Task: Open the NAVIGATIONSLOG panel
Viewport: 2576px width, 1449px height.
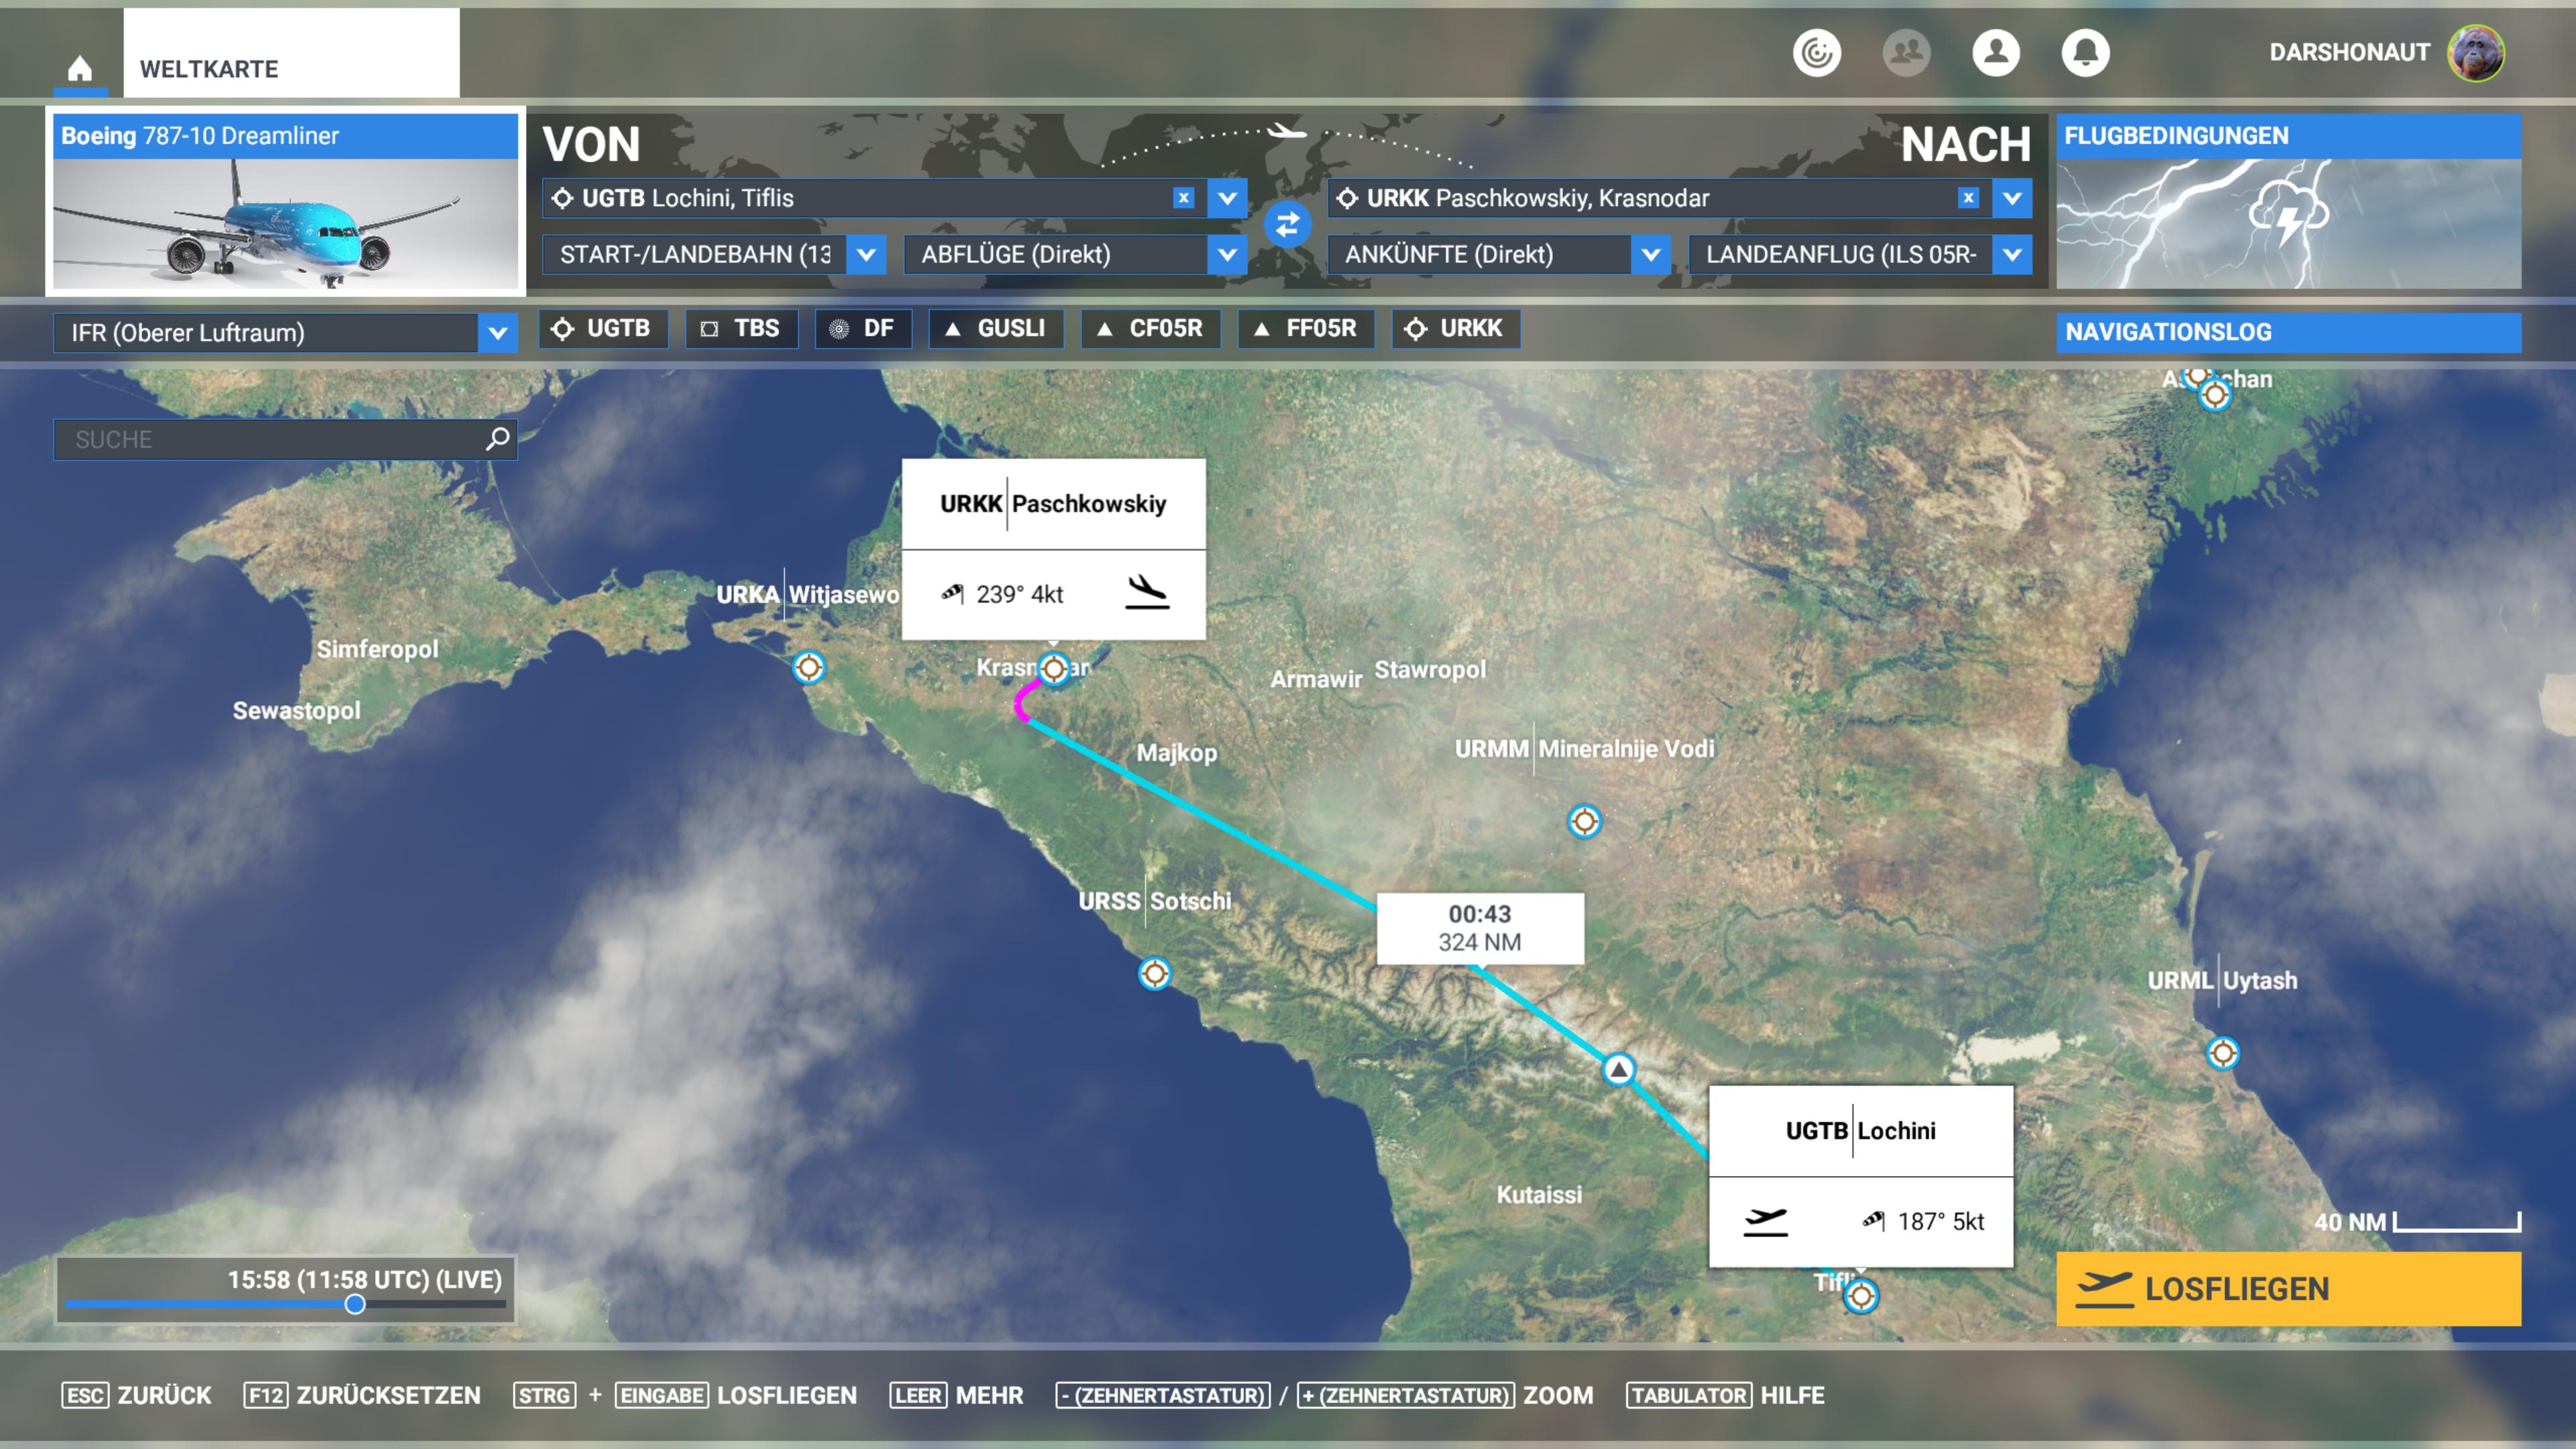Action: pyautogui.click(x=2288, y=332)
